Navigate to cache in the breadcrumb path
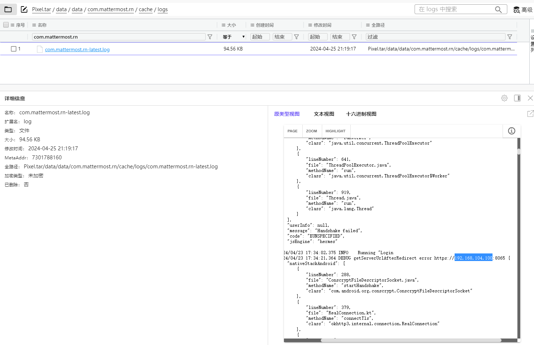 point(146,9)
